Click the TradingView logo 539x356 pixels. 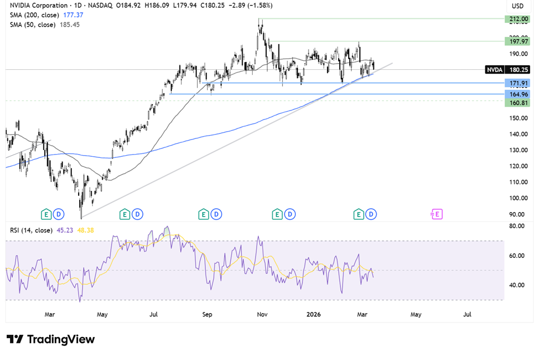pos(51,339)
